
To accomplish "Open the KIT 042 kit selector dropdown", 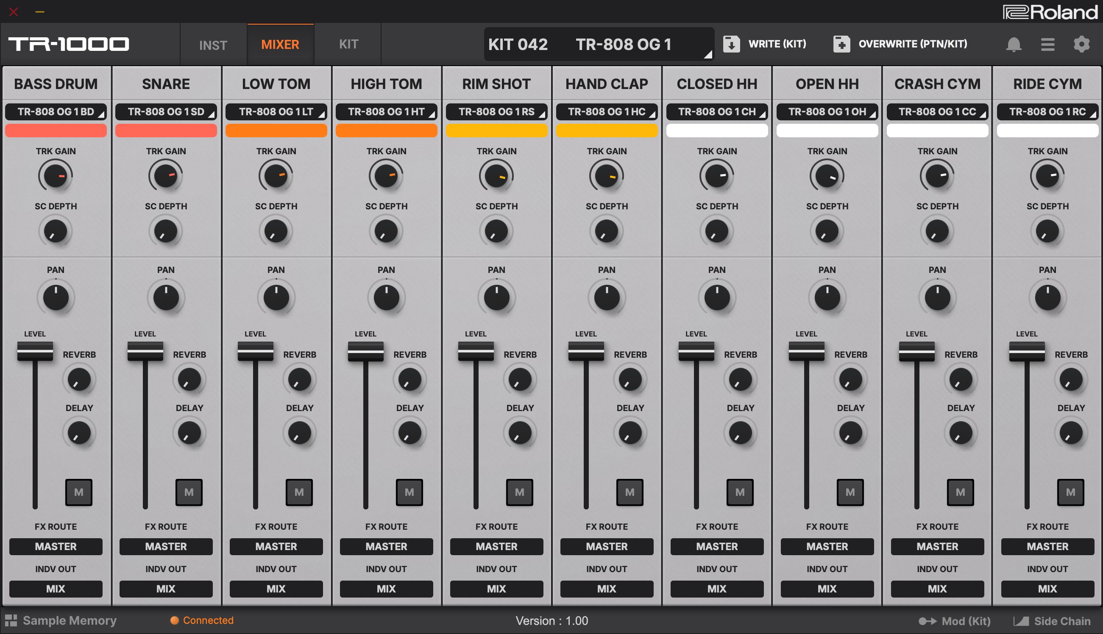I will click(599, 44).
